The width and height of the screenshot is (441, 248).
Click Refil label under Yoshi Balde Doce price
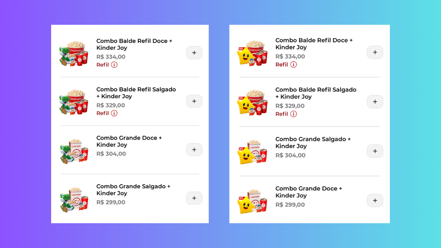coord(102,65)
